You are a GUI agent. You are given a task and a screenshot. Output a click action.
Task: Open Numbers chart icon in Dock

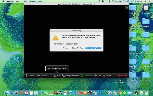[51, 93]
